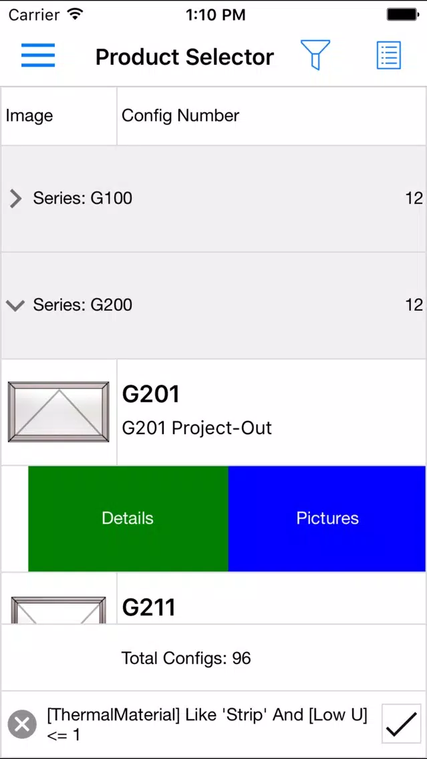
Task: Select the G201 window thumbnail
Action: coord(59,412)
